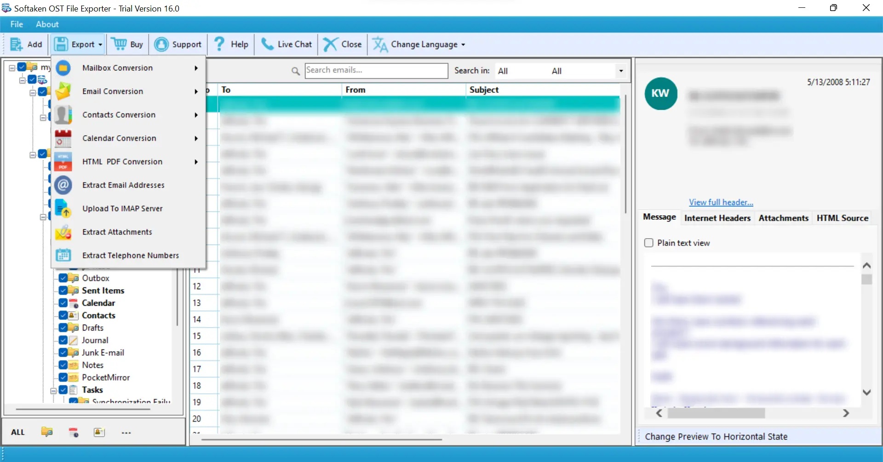
Task: Sort by the To column header
Action: tap(280, 90)
